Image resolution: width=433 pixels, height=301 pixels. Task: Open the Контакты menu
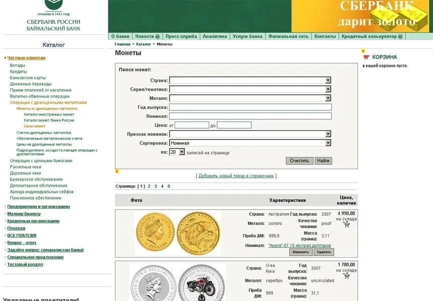(x=325, y=36)
